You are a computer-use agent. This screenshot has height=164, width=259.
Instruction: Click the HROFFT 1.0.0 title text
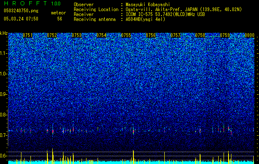point(32,3)
